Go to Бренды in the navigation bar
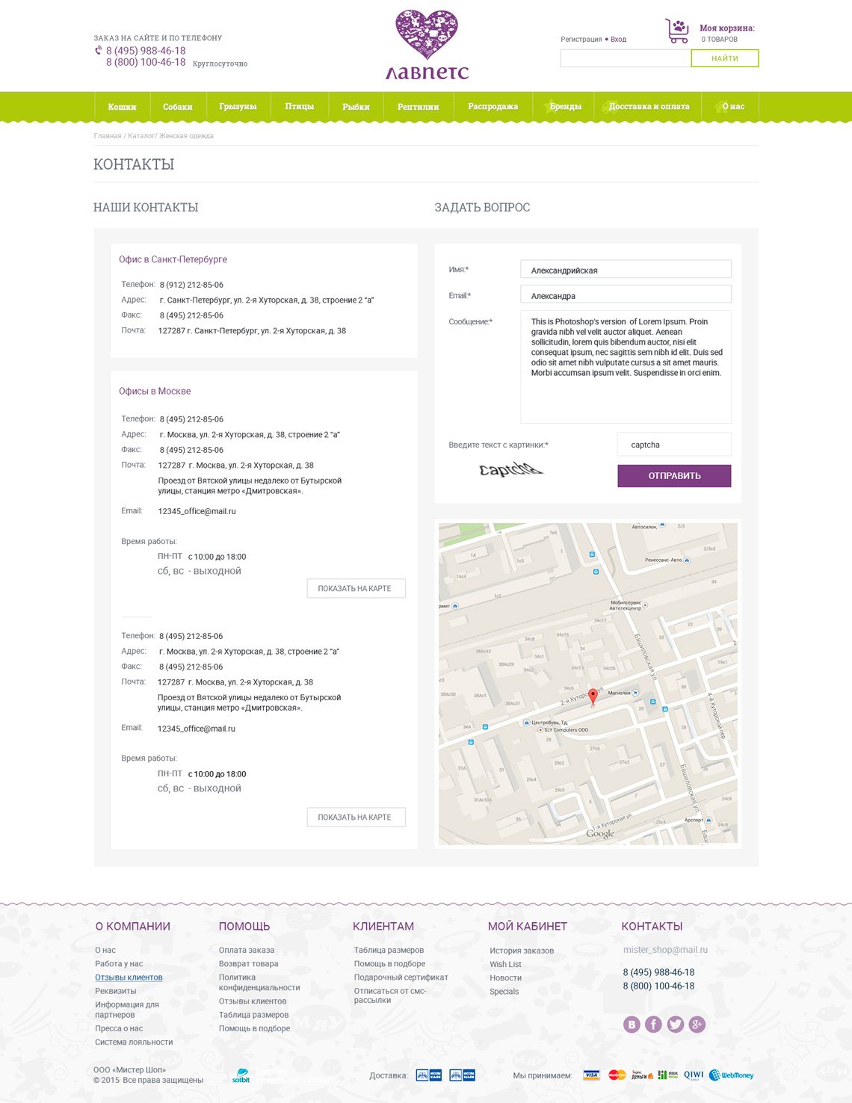 [x=565, y=107]
